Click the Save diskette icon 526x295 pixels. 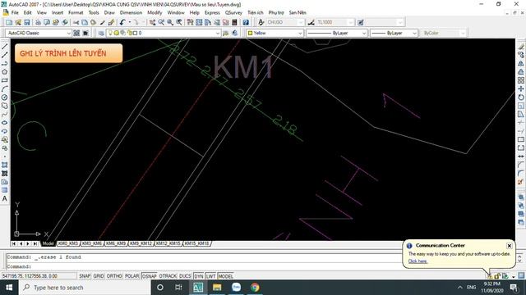[x=27, y=22]
